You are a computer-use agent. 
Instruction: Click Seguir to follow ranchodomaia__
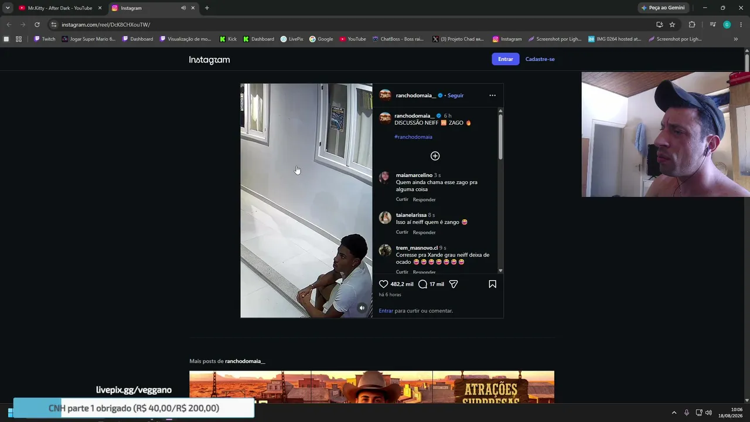[455, 96]
